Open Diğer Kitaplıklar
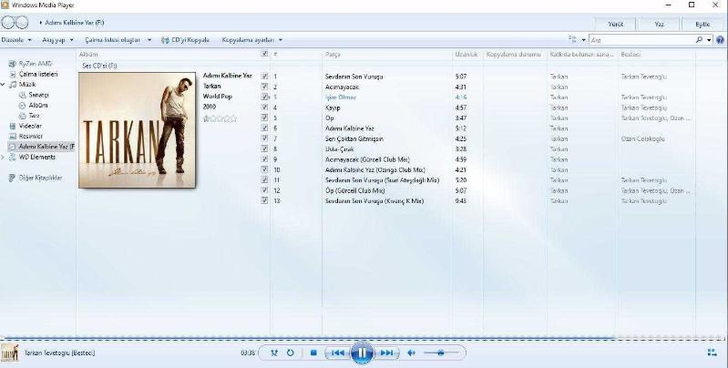Image resolution: width=728 pixels, height=368 pixels. [40, 178]
